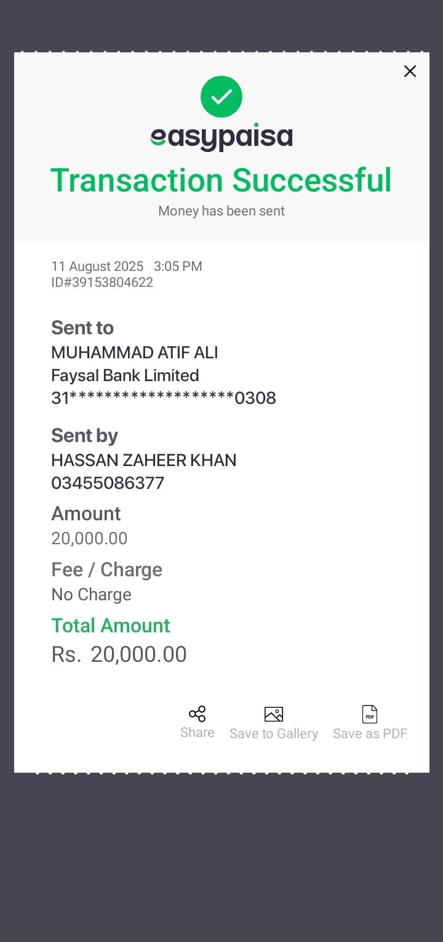Click recipient name MUHAMMAD ATIF ALI
The image size is (443, 942).
(135, 353)
